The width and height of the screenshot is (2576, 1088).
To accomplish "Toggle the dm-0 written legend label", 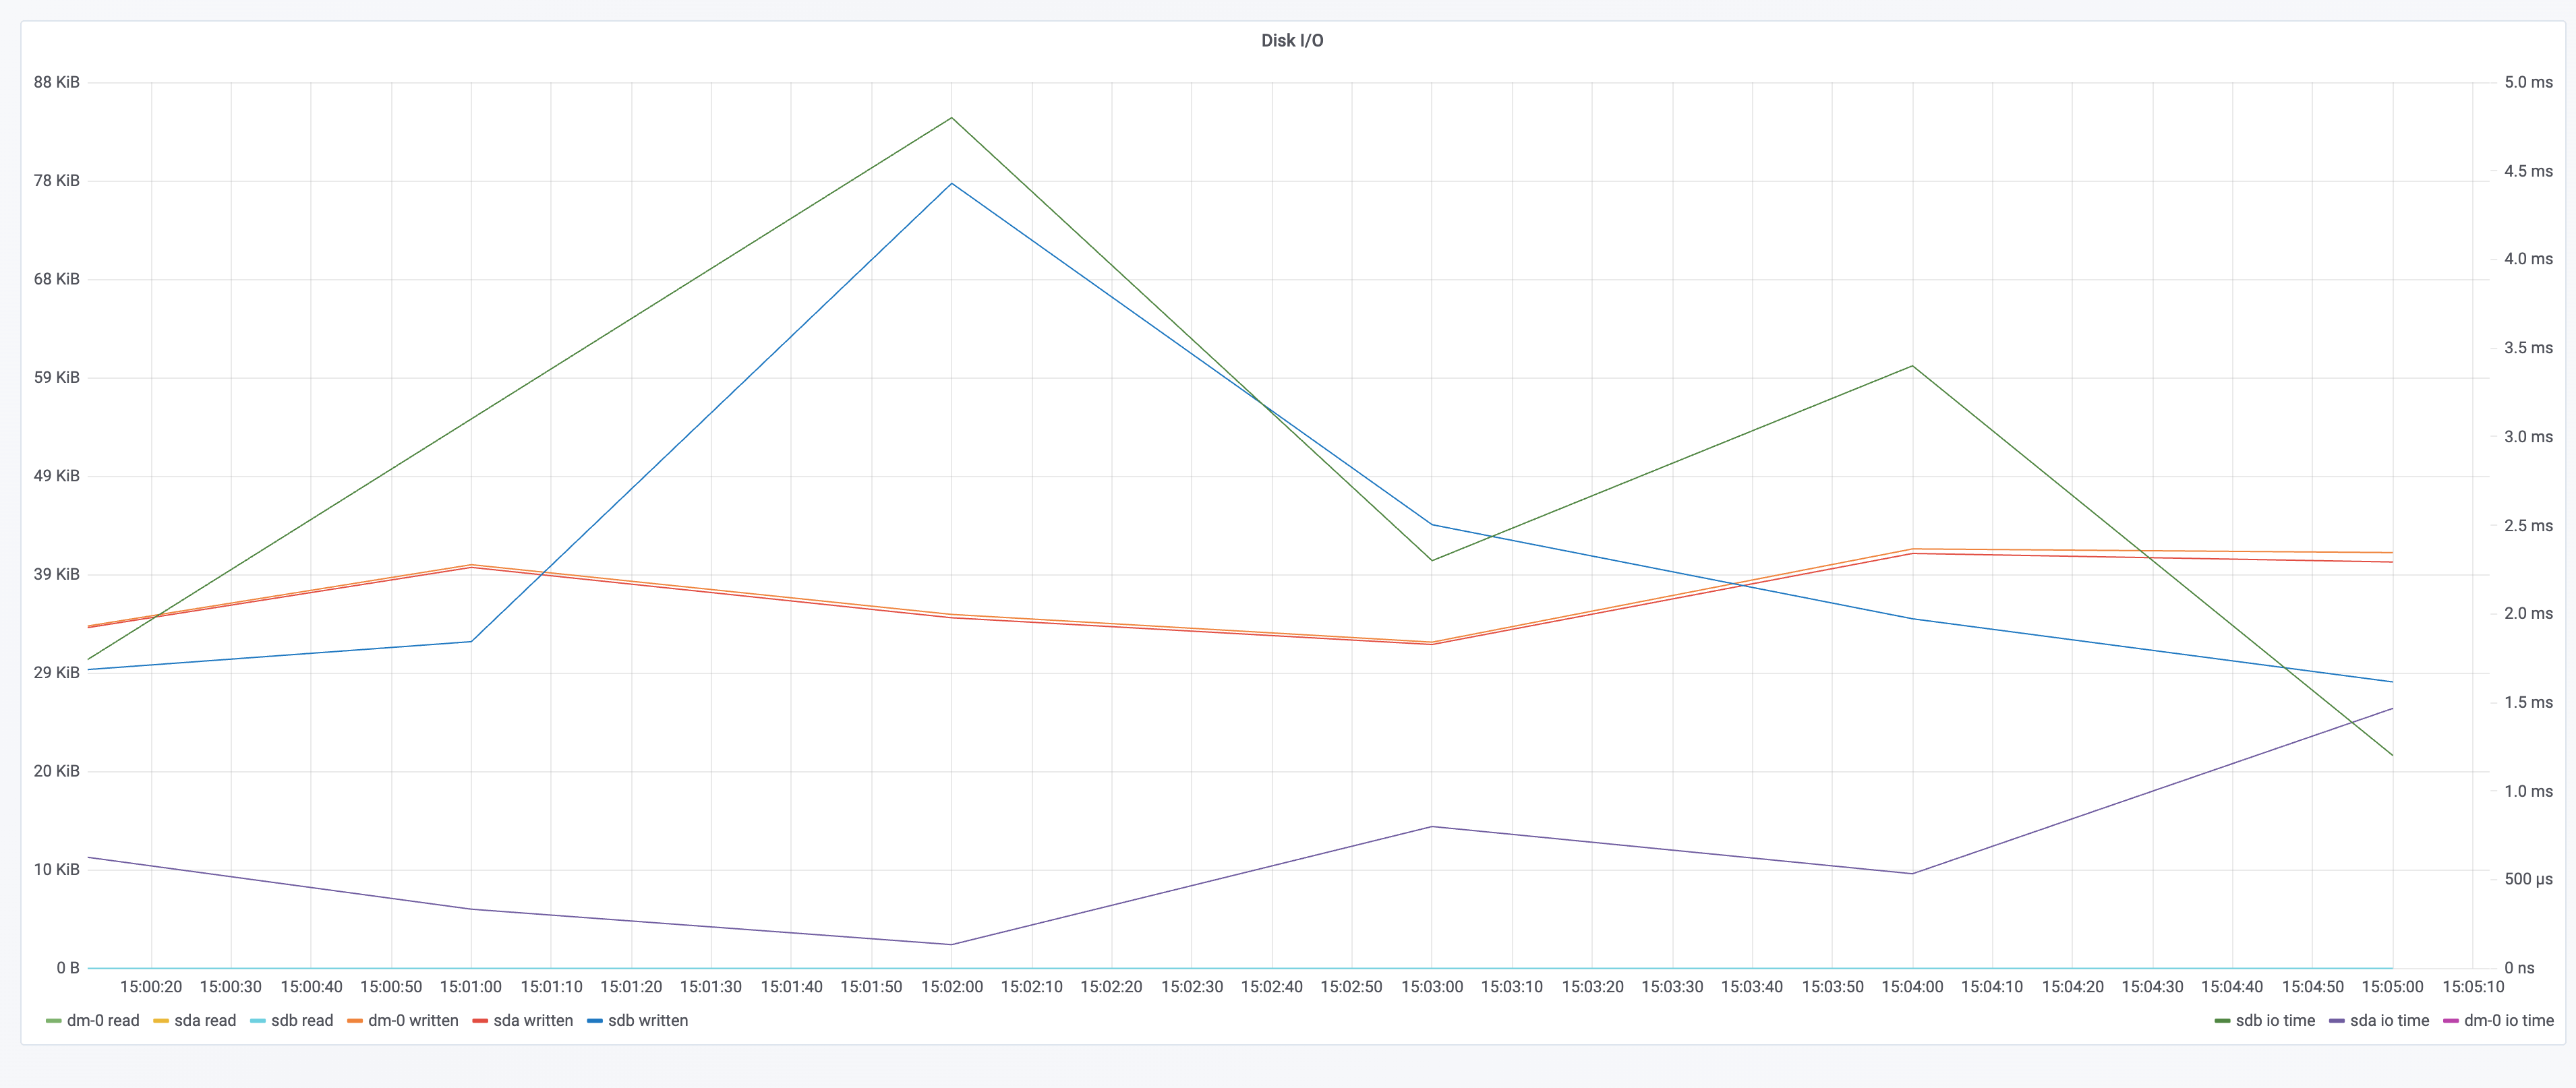I will pyautogui.click(x=413, y=1021).
